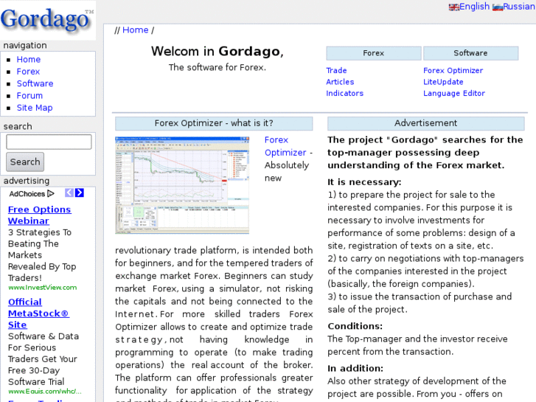Viewport: 536px width, 402px height.
Task: Click the 'search' sidebar label
Action: click(18, 127)
